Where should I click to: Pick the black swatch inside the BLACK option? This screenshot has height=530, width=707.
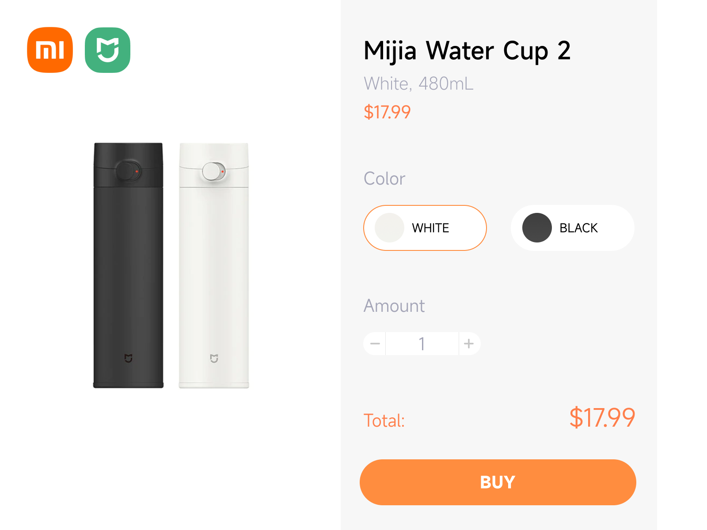click(x=536, y=228)
